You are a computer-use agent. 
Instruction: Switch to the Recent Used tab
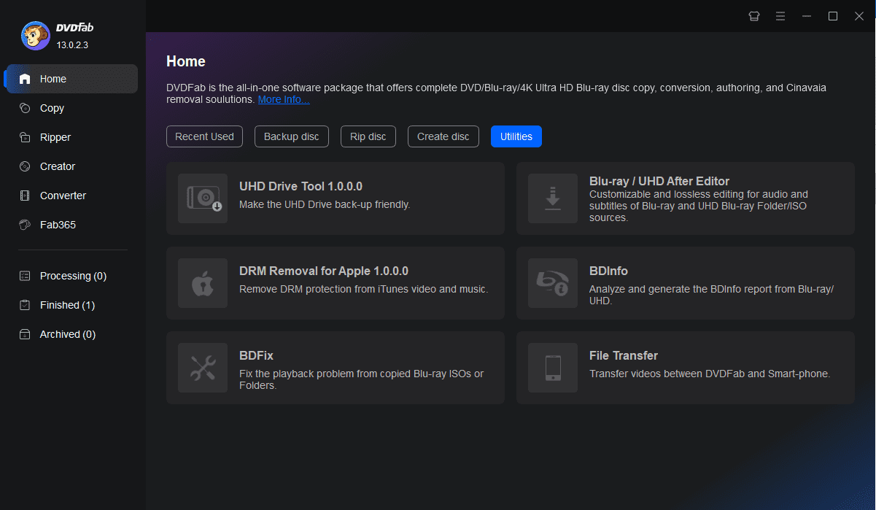(204, 136)
